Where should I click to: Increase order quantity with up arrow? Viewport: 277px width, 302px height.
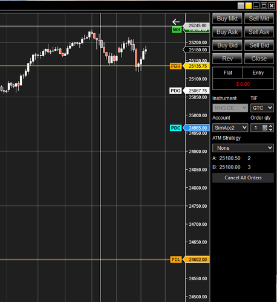click(271, 126)
